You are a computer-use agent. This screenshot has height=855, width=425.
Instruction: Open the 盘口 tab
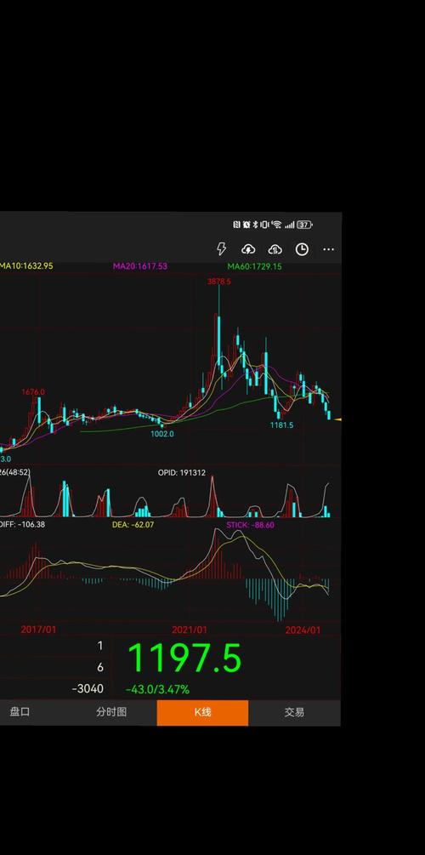pos(20,713)
